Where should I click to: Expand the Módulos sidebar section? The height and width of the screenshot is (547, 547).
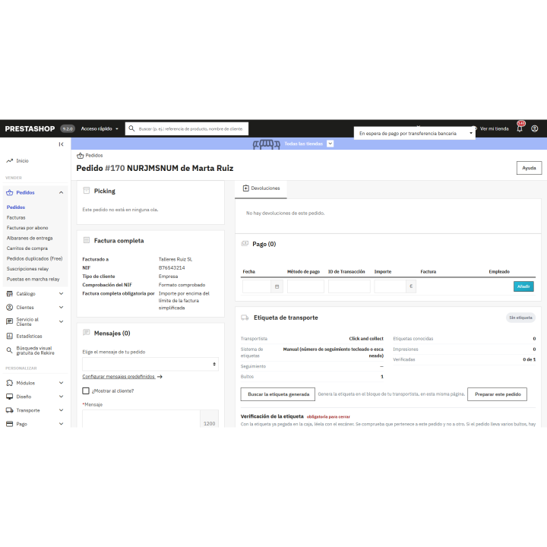61,383
